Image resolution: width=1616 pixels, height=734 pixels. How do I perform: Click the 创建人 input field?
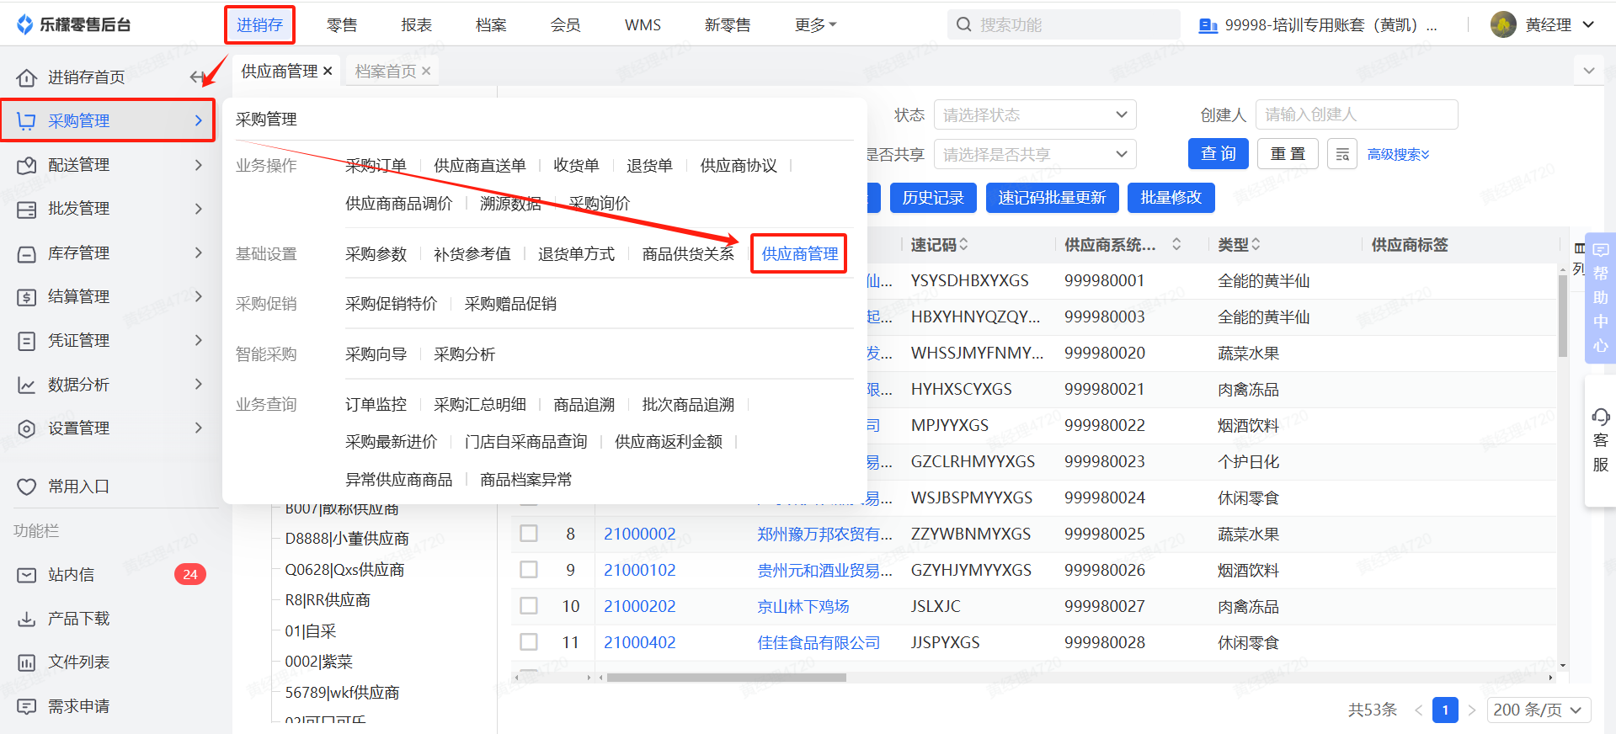(1357, 114)
